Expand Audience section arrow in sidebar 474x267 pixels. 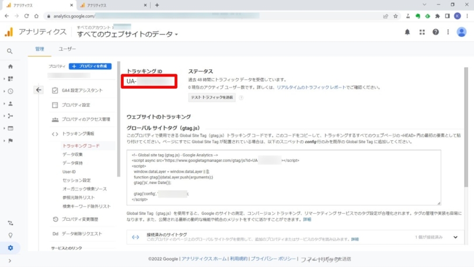tap(4, 103)
